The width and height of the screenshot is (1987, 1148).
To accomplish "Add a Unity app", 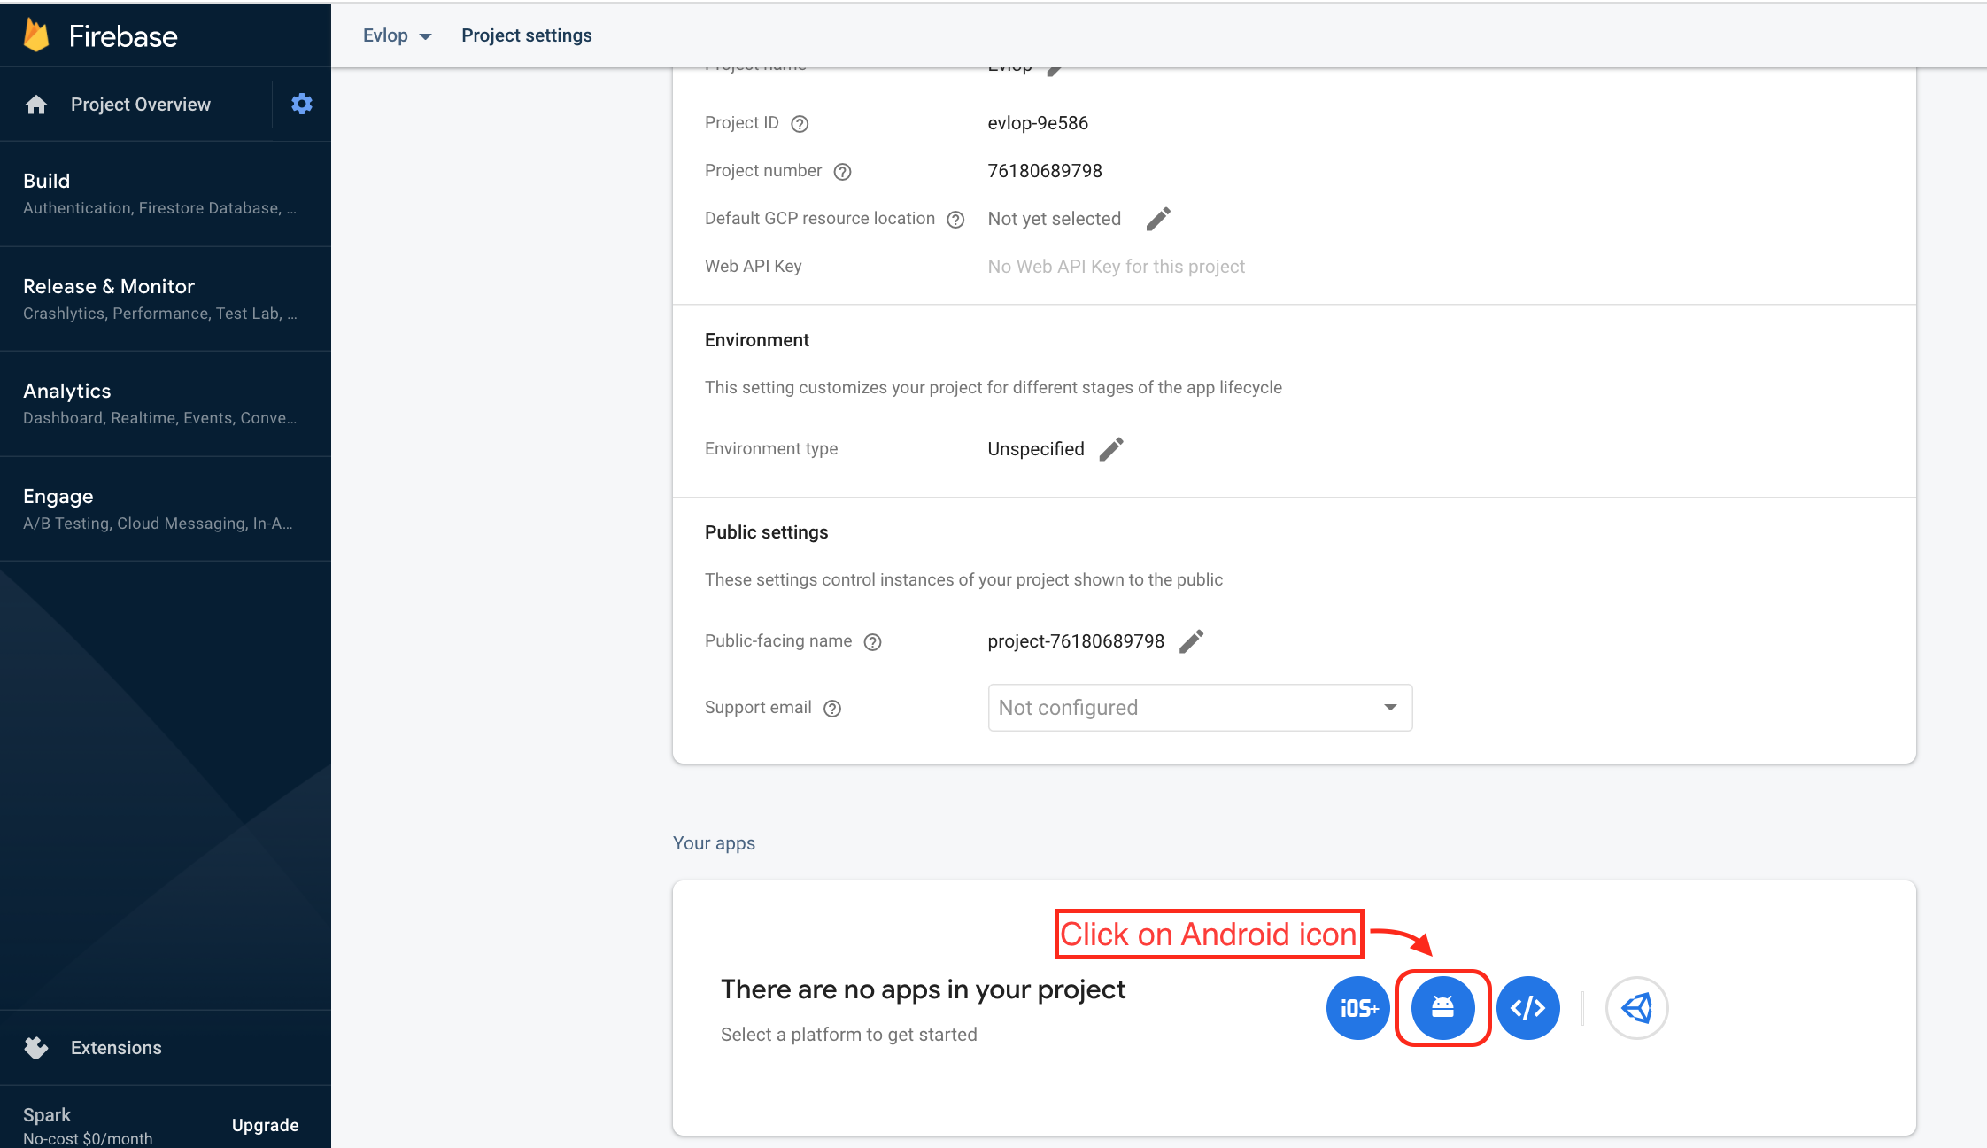I will [x=1637, y=1008].
